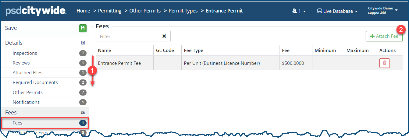Delete the Entrance Permit Fee row
409x140 pixels.
(x=384, y=63)
